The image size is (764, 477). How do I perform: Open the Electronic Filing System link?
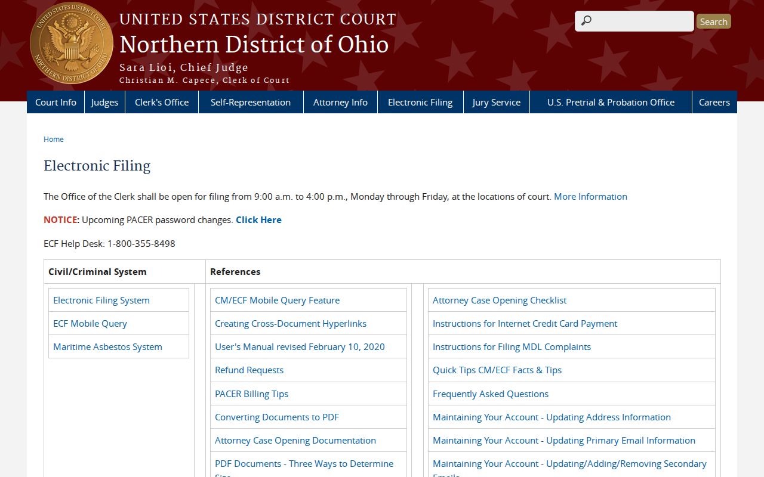101,300
